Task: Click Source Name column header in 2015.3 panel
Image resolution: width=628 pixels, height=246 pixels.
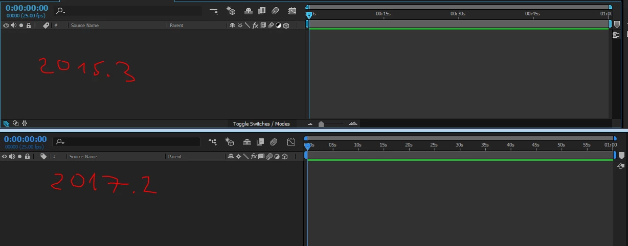Action: click(84, 26)
